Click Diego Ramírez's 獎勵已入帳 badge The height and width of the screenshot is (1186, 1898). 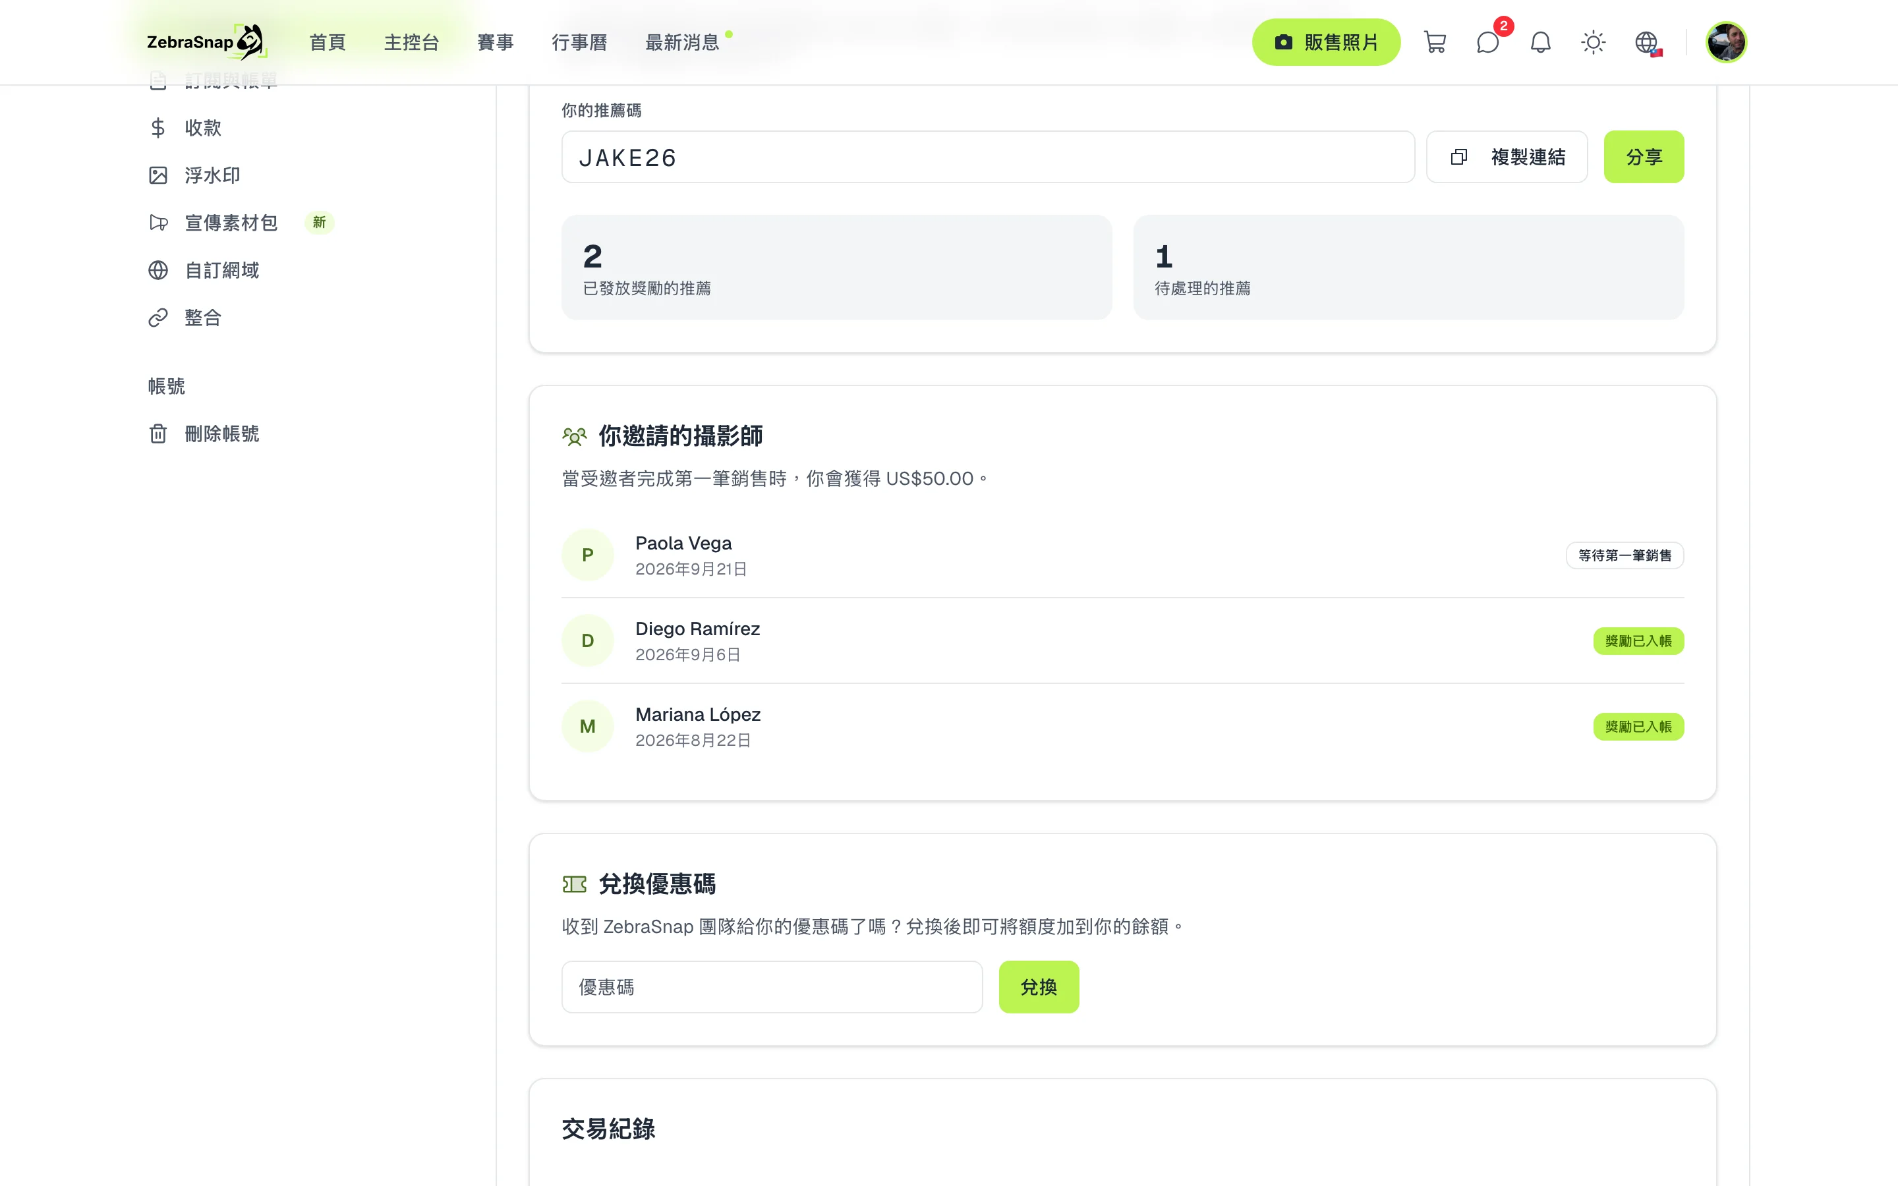(1638, 641)
